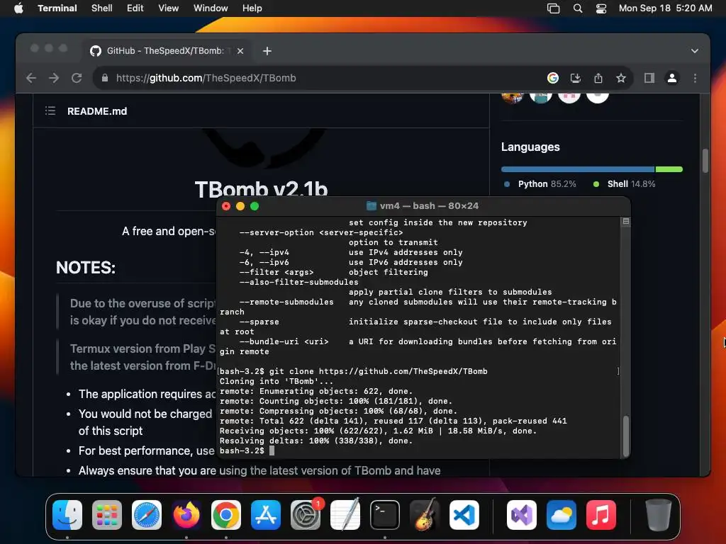This screenshot has height=544, width=726.
Task: Click the menu bar date and time
Action: 665,8
